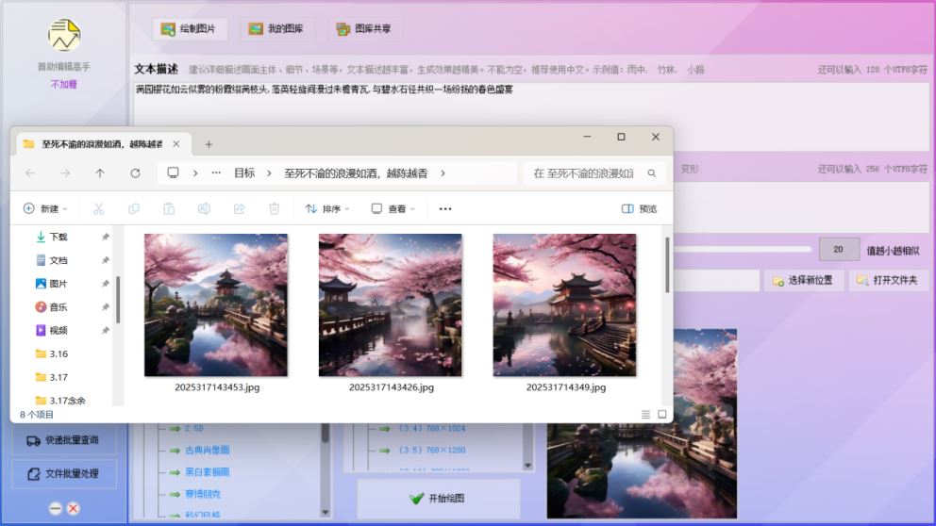Click the similarity value field showing 20
Screen dimensions: 936x526
(839, 249)
